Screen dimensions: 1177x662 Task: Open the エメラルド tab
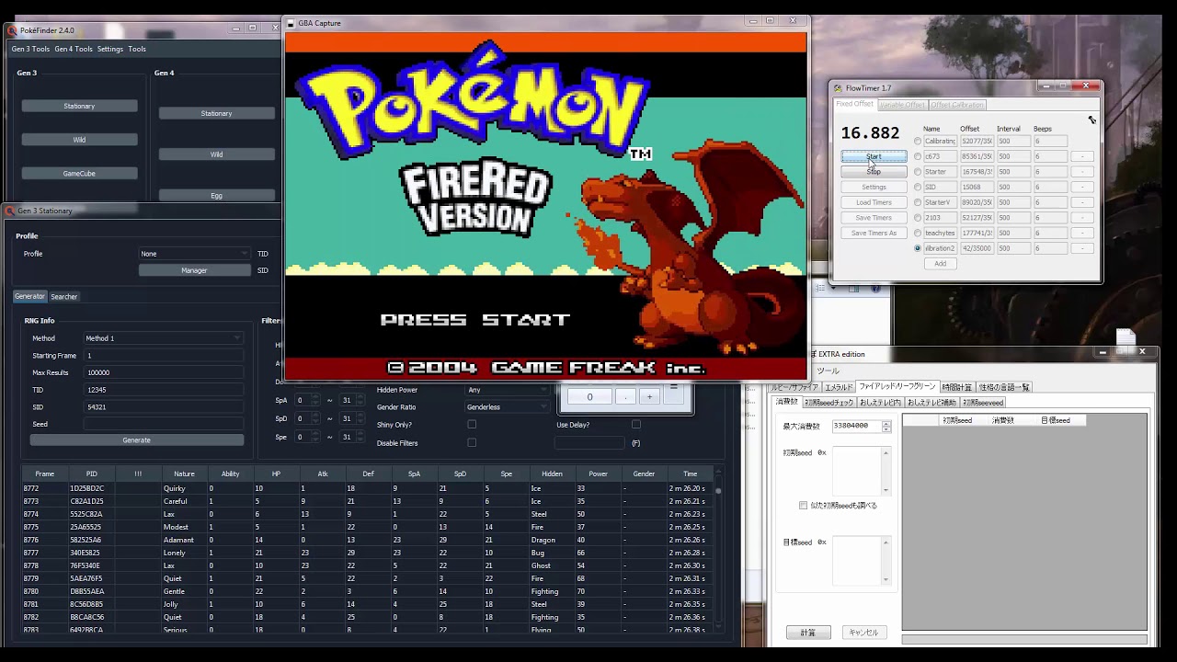point(839,387)
